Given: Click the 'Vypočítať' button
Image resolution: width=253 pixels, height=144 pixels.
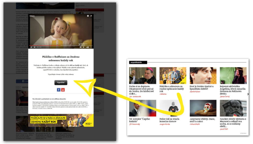Looking at the screenshot, I should pyautogui.click(x=61, y=82).
